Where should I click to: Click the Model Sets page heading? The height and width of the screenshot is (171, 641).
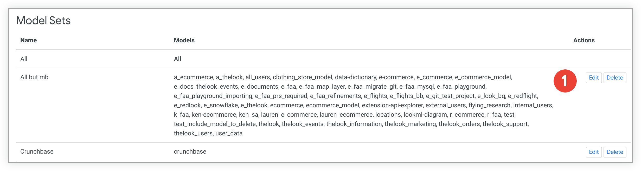pos(43,21)
